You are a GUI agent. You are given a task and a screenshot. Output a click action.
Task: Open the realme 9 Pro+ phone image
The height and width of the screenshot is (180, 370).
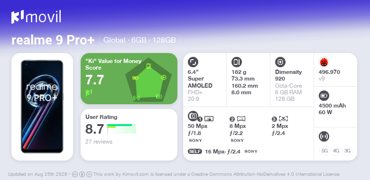42,107
